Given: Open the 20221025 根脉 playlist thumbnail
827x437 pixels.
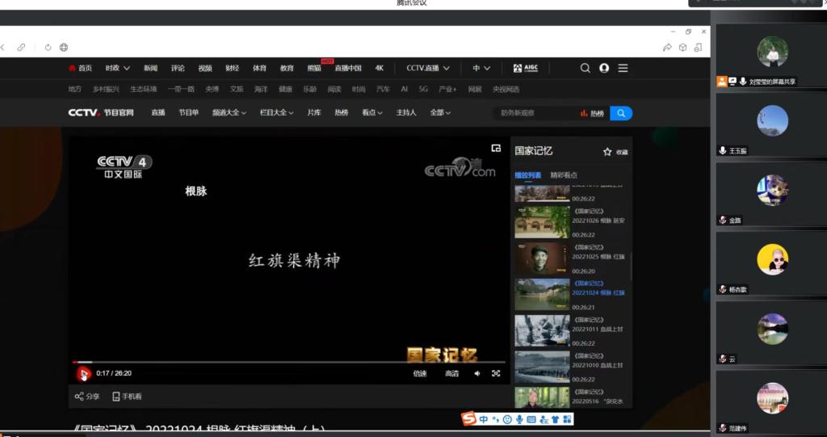Looking at the screenshot, I should tap(542, 258).
